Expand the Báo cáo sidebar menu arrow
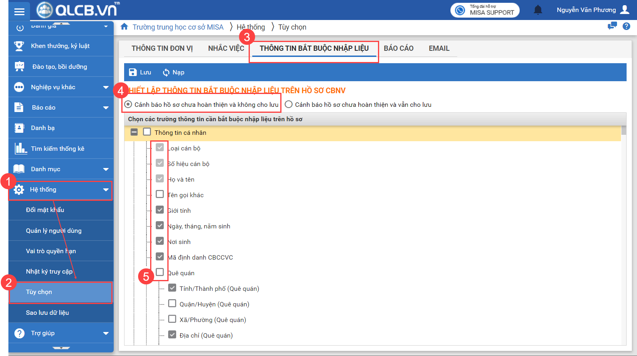Viewport: 637px width, 356px height. point(106,108)
